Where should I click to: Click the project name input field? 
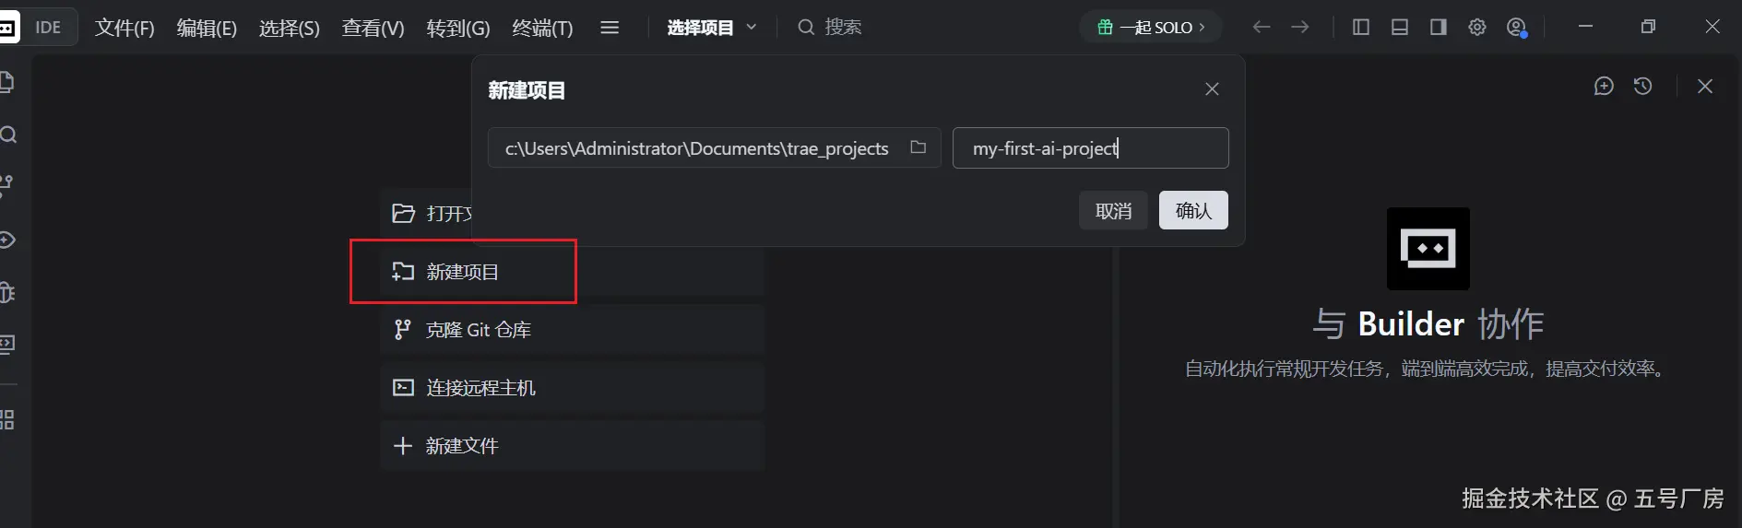[1090, 148]
